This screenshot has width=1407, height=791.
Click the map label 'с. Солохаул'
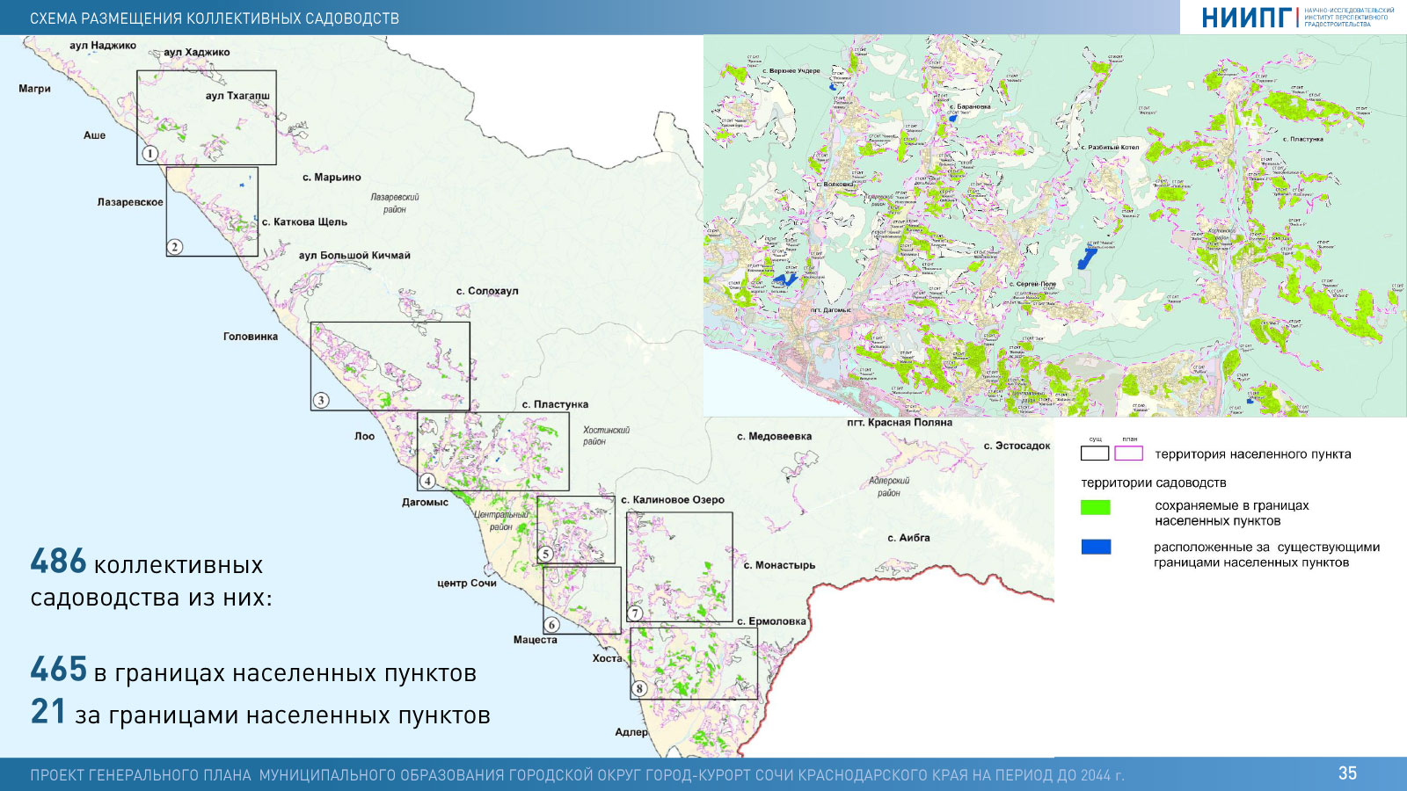pos(487,291)
